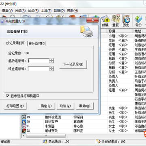This screenshot has width=146, height=146.
Task: Click the 高级批量打印 title bar icon
Action: click(x=2, y=21)
